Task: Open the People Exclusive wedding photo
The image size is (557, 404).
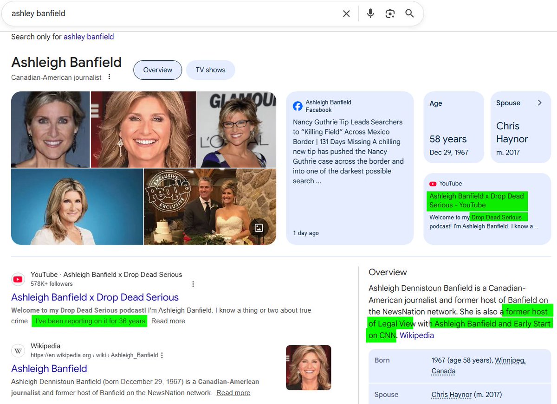Action: (210, 206)
